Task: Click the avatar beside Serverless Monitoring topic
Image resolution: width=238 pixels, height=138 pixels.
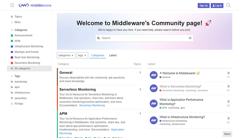Action: coord(153,88)
